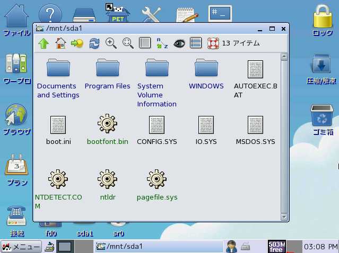Toggle hidden files with eye icon

[x=179, y=43]
